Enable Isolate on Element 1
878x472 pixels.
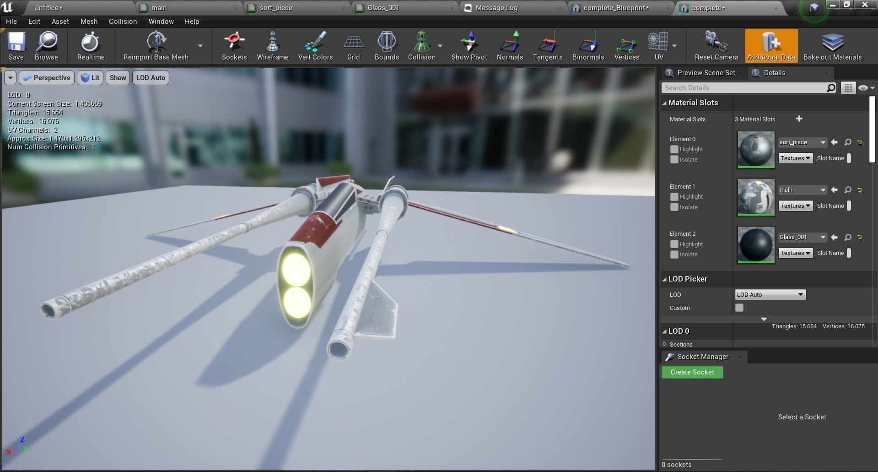pyautogui.click(x=674, y=207)
